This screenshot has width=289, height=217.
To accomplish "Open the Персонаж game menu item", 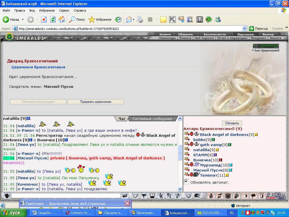I will pos(246,34).
